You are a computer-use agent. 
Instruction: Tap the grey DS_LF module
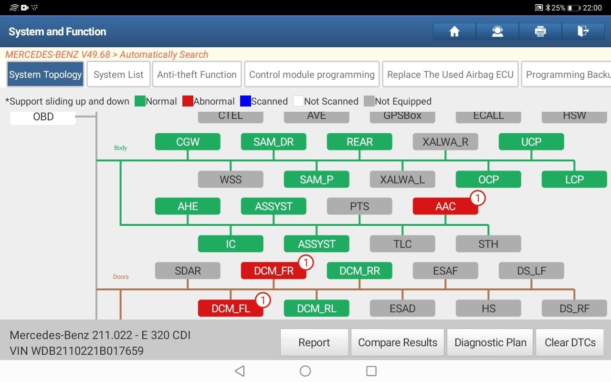(531, 271)
